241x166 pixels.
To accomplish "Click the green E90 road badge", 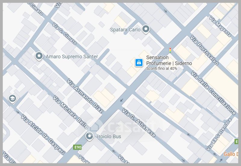I will click(77, 147).
